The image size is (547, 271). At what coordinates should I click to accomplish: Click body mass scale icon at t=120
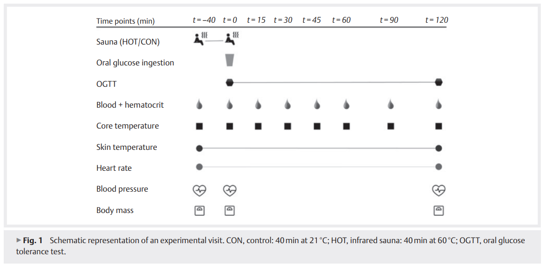tap(439, 210)
